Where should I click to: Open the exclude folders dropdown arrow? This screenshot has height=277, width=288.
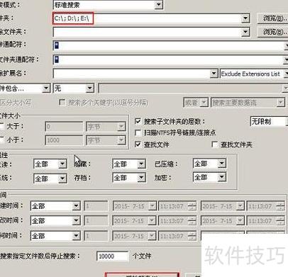tap(245, 32)
